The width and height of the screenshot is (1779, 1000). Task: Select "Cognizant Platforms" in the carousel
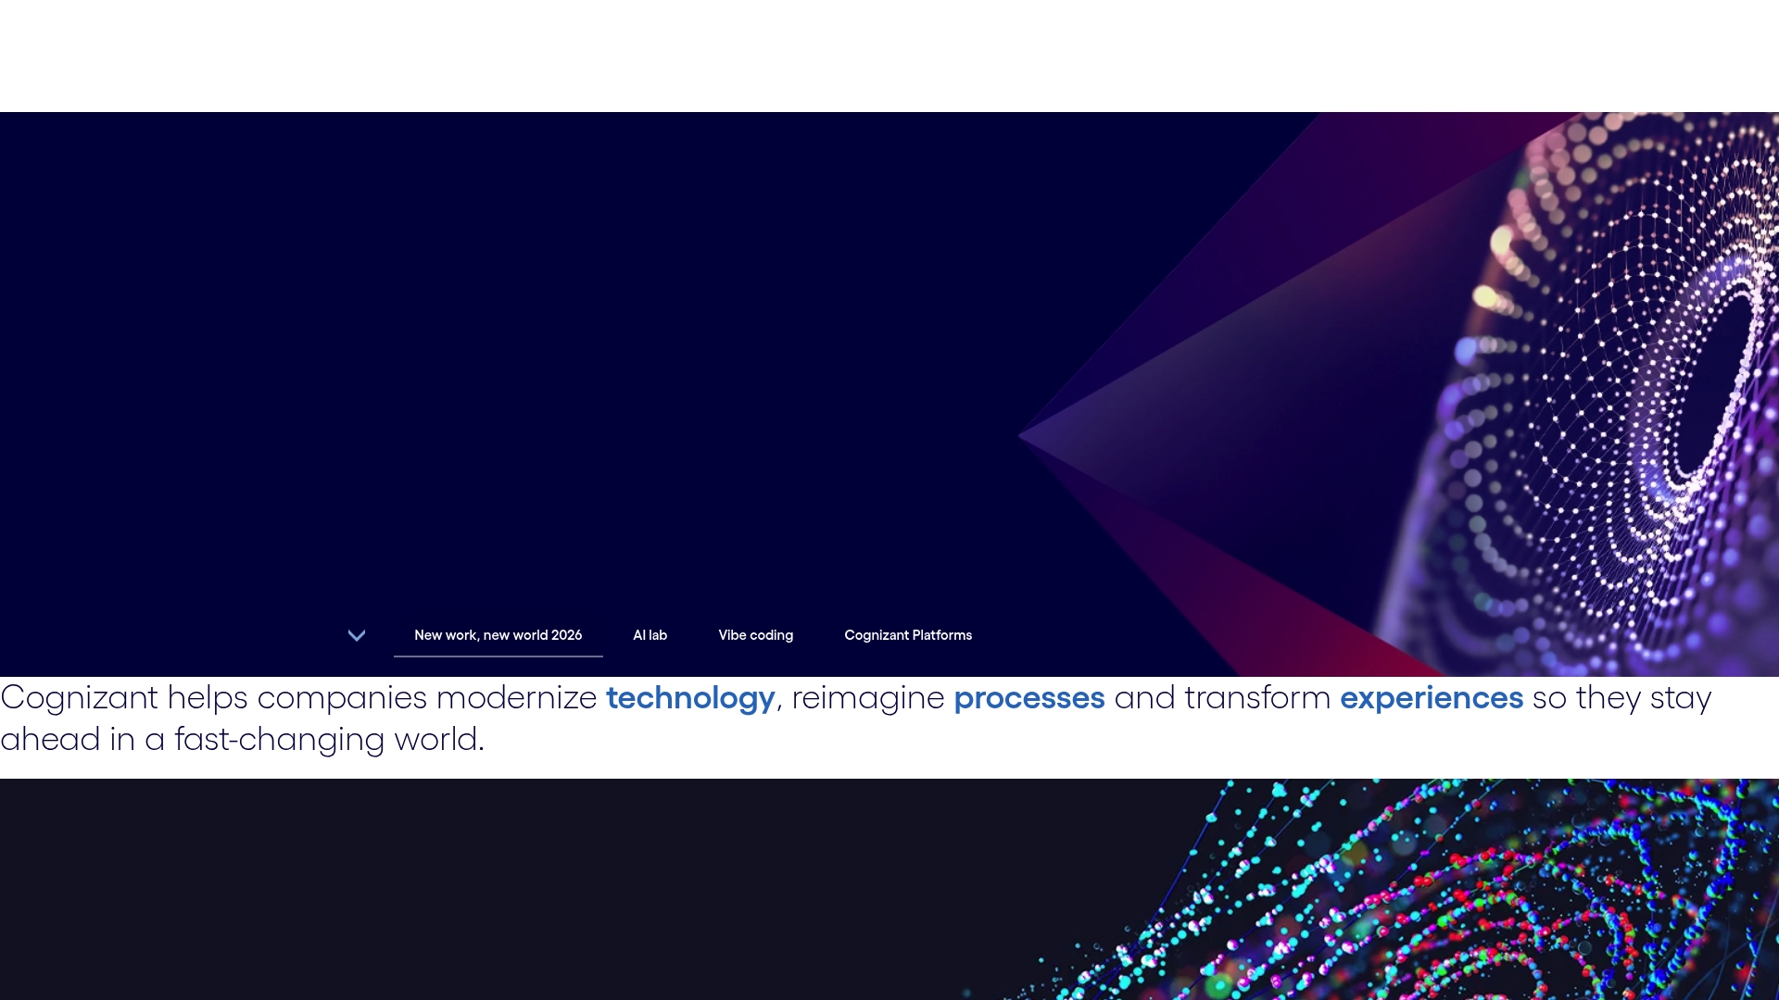(x=907, y=635)
